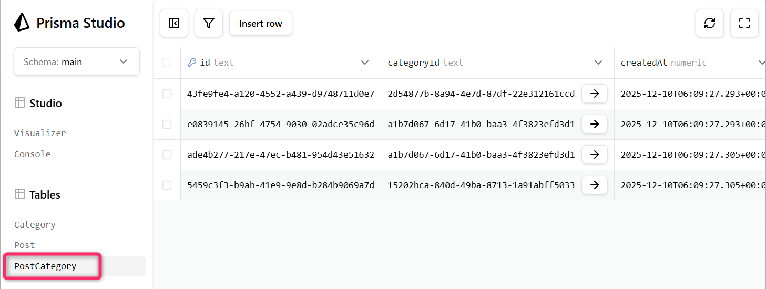Follow categoryId relation arrow in second row
Viewport: 766px width, 289px height.
coord(595,125)
